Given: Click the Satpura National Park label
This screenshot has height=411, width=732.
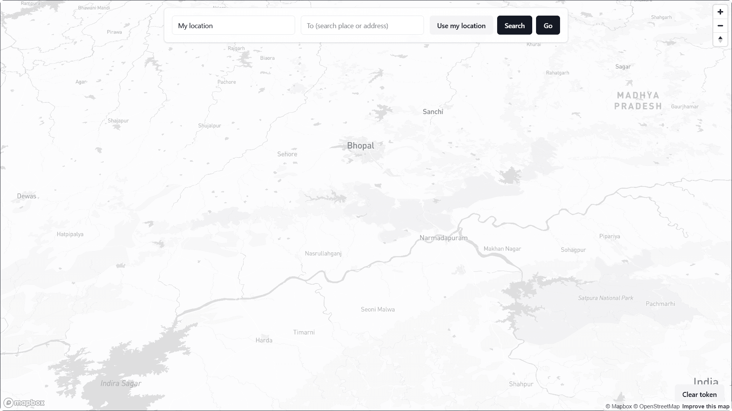Looking at the screenshot, I should point(605,298).
